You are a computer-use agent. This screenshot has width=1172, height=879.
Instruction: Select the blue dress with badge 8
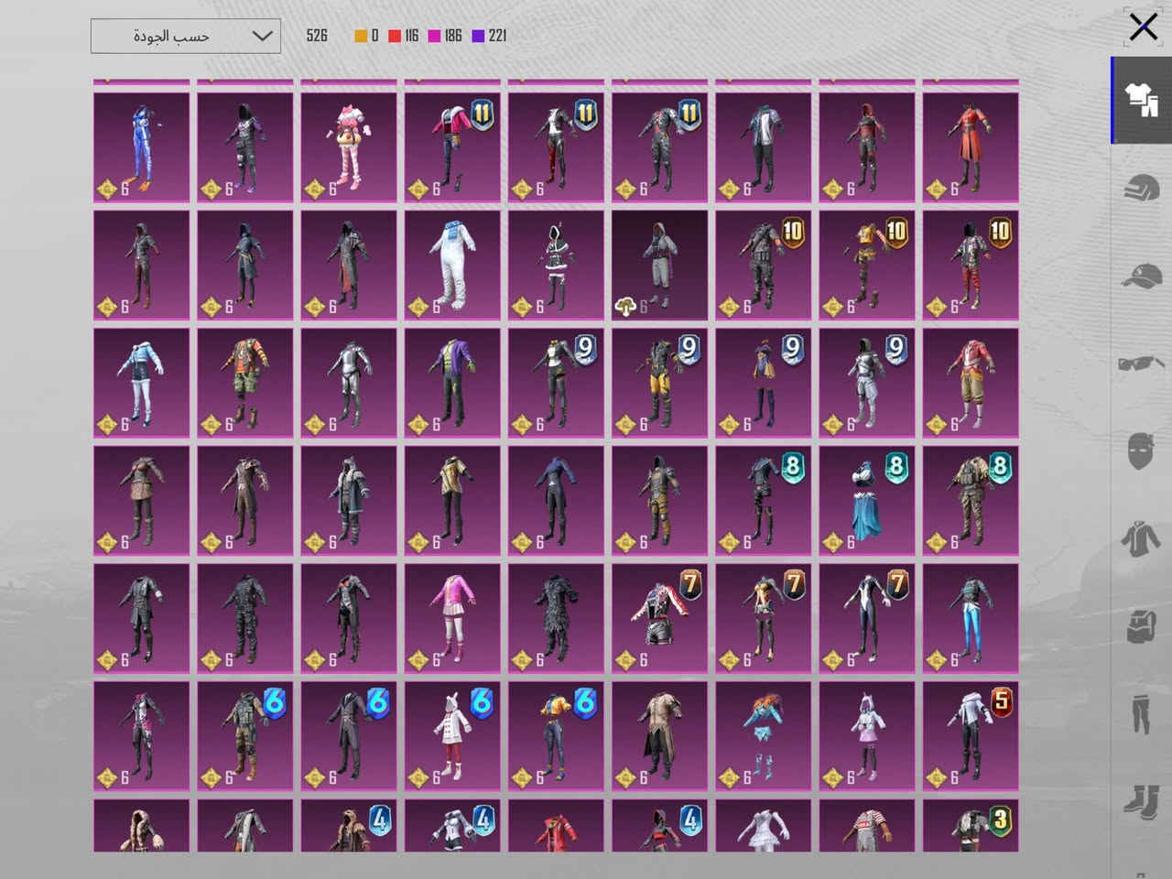(867, 501)
